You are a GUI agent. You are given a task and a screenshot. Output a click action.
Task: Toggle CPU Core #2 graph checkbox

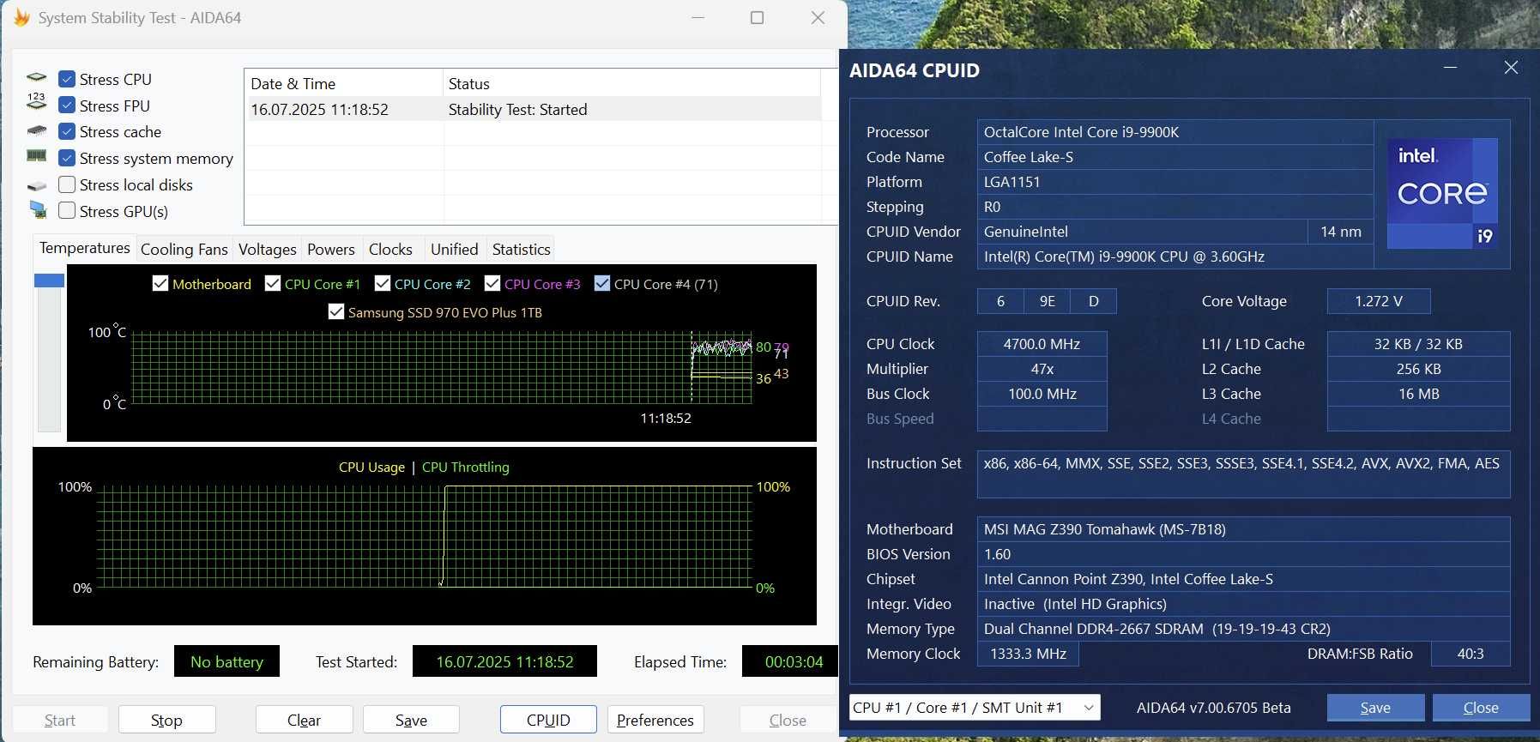[x=383, y=283]
